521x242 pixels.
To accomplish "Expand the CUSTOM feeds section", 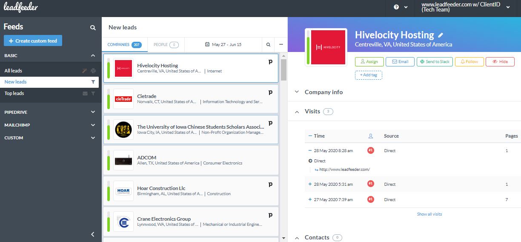I will pos(93,138).
